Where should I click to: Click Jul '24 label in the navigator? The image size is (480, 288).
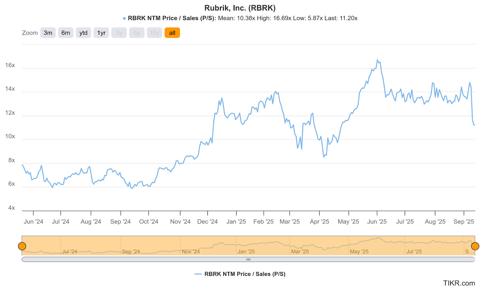pyautogui.click(x=70, y=251)
